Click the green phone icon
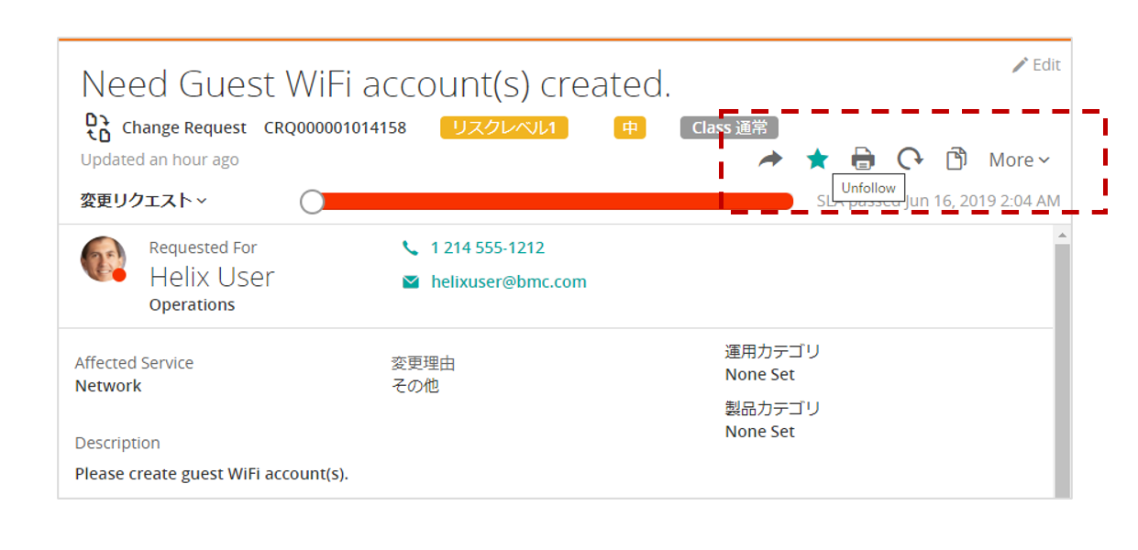The image size is (1138, 550). point(409,248)
